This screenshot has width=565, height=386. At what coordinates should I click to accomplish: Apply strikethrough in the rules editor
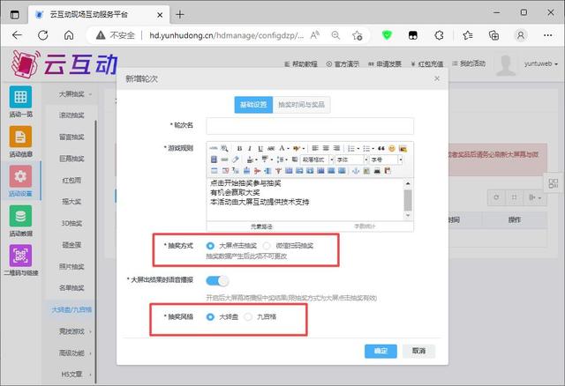click(271, 148)
